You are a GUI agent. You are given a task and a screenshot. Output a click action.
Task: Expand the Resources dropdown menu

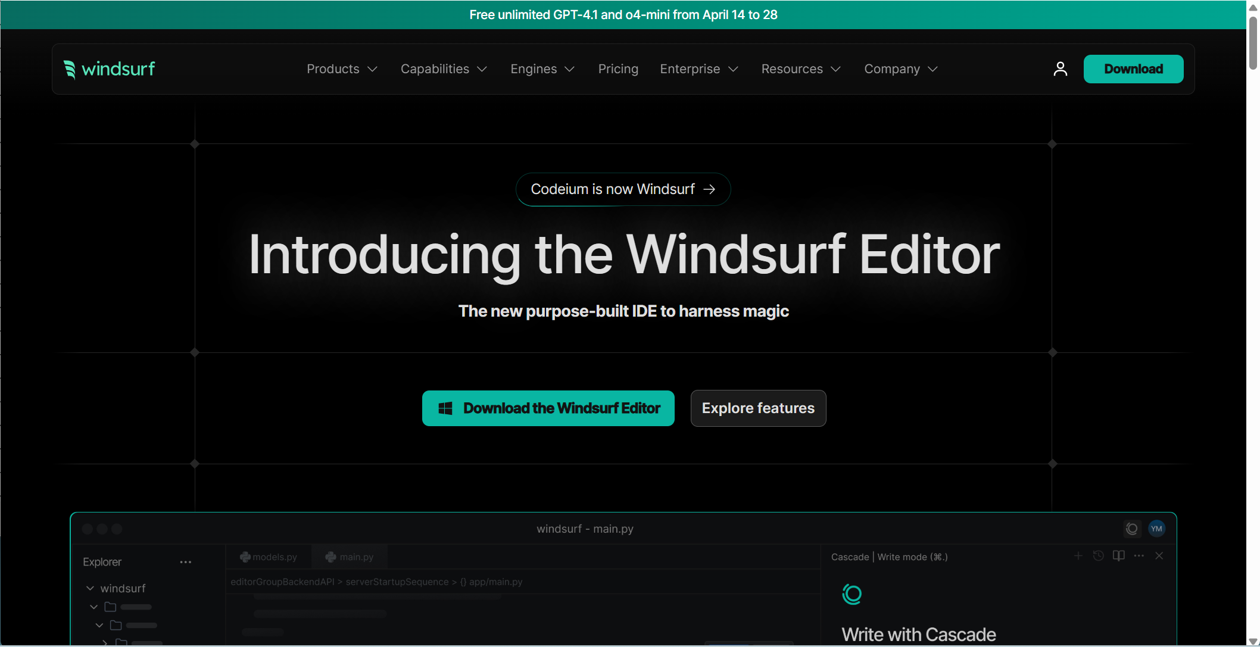(801, 69)
